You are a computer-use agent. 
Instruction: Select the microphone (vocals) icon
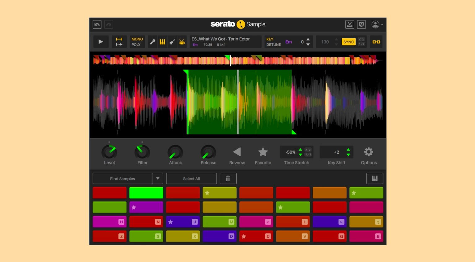click(x=152, y=42)
